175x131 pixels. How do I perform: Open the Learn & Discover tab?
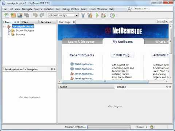[81, 42]
